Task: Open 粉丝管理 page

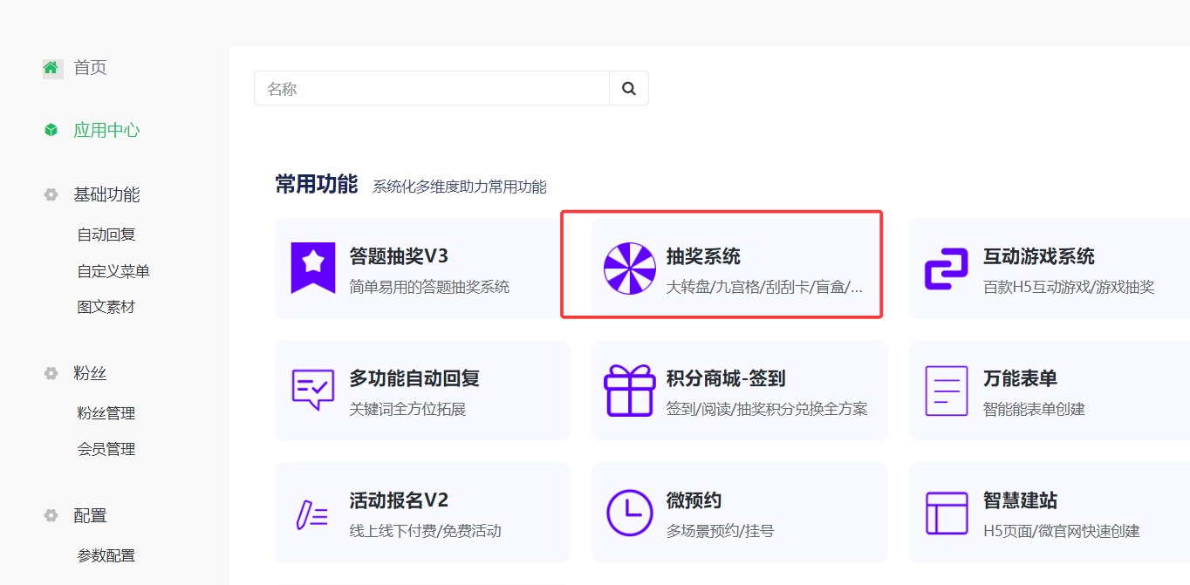Action: point(106,413)
